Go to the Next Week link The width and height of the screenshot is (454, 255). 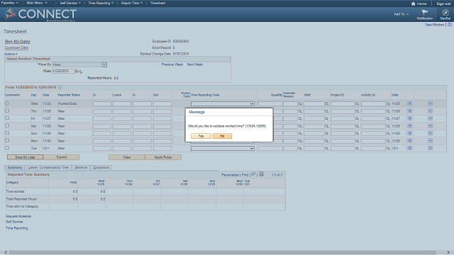[x=195, y=64]
